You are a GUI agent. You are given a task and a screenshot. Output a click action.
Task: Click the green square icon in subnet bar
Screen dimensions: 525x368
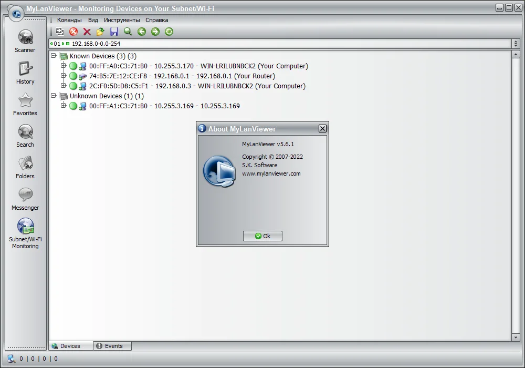68,44
